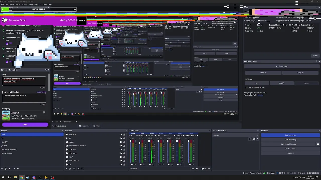Delete the selected scene with the Scenes trash icon

6,169
